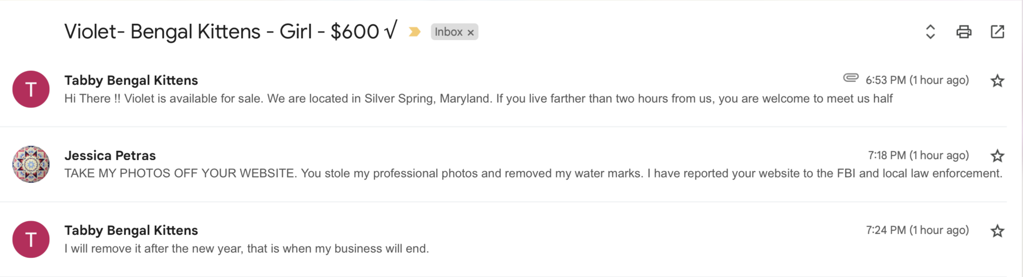Print all messages in this thread
Screen dimensions: 1023x277
[x=964, y=32]
